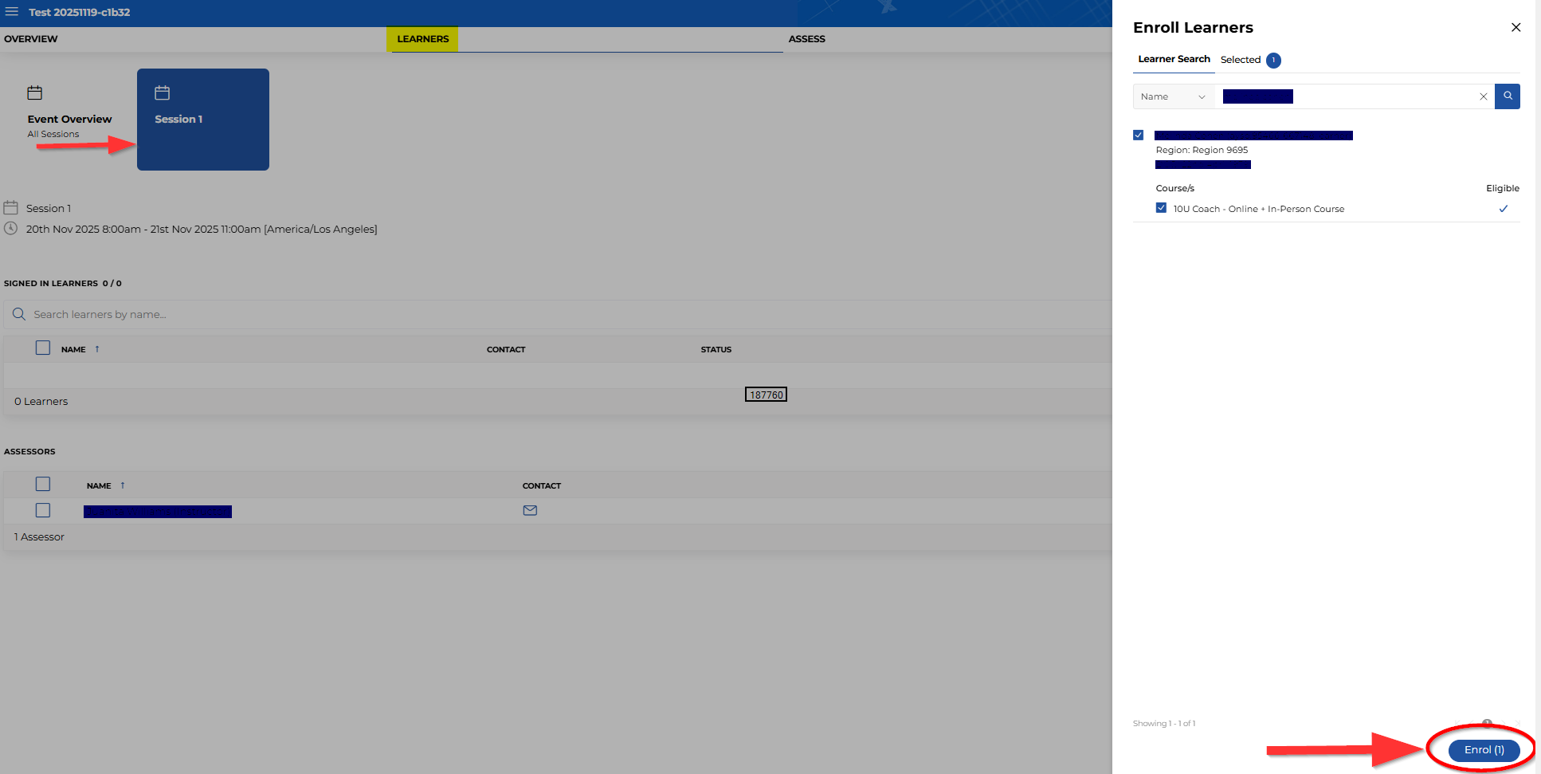This screenshot has width=1541, height=774.
Task: Close the Enroll Learners panel
Action: 1516,28
